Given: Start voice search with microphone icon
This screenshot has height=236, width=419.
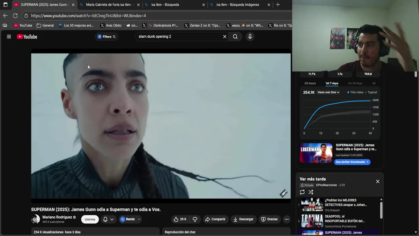Looking at the screenshot, I should (x=250, y=37).
